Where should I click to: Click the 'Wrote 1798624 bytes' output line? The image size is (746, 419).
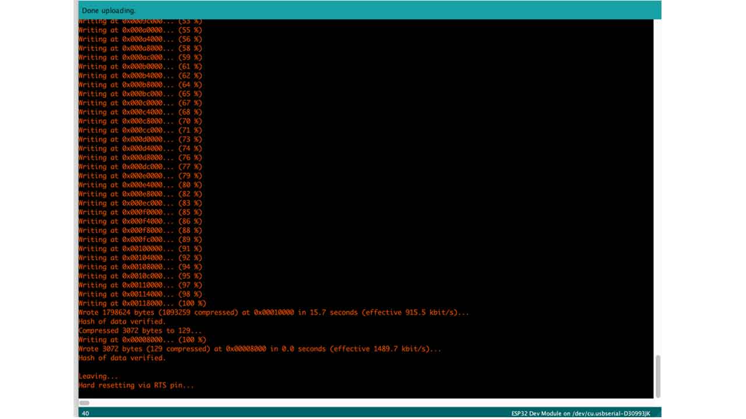click(x=274, y=313)
